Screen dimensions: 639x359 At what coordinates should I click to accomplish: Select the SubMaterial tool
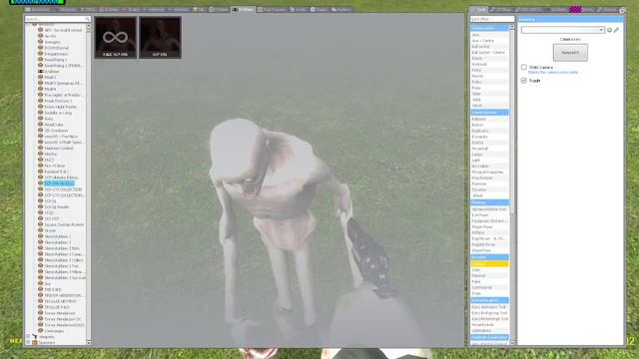489,287
